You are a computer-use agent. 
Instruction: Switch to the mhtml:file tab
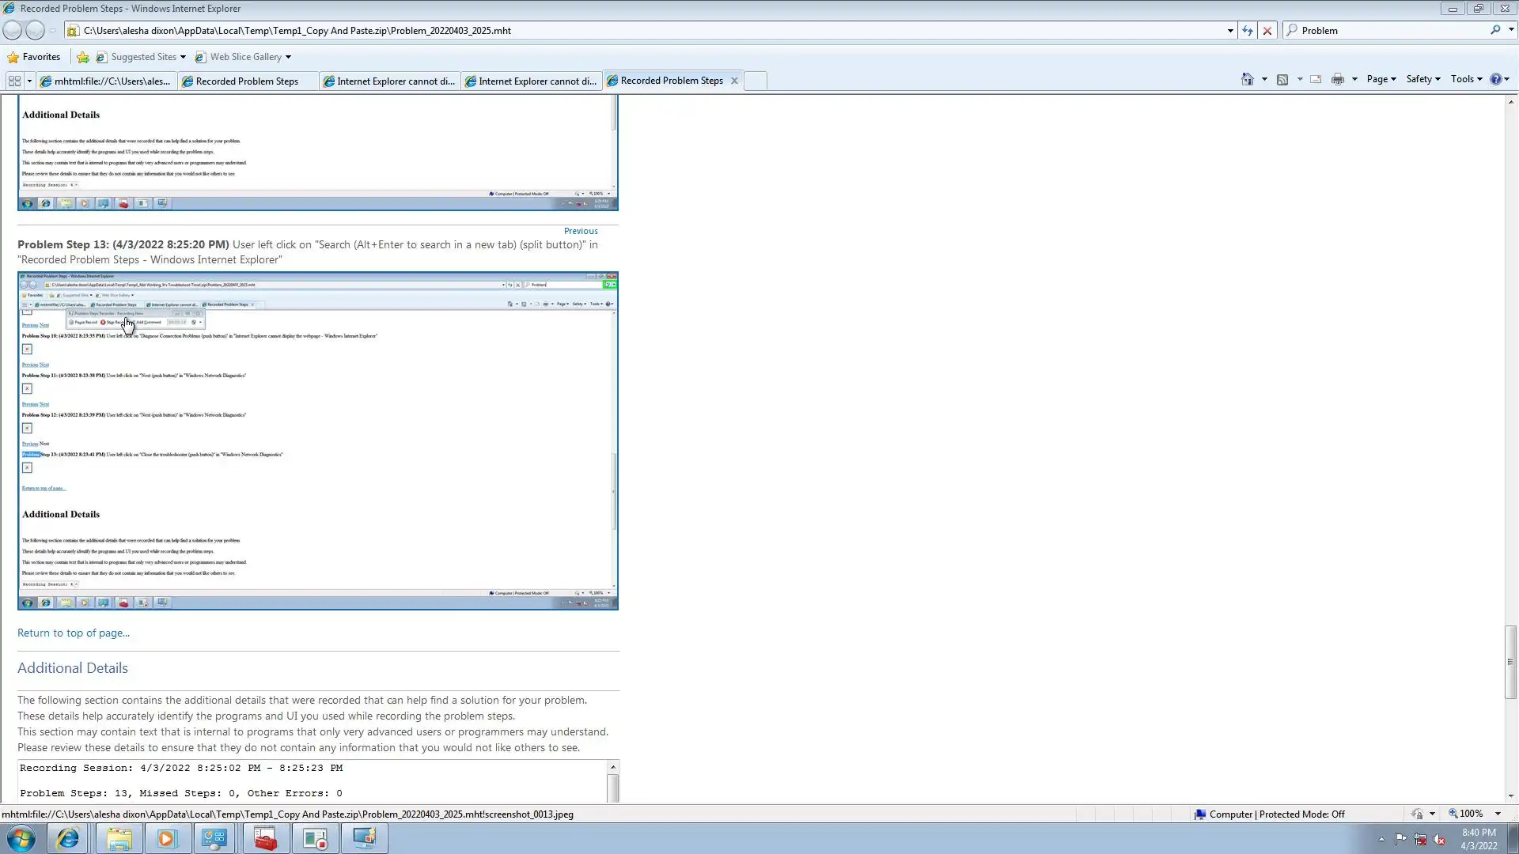pyautogui.click(x=106, y=81)
